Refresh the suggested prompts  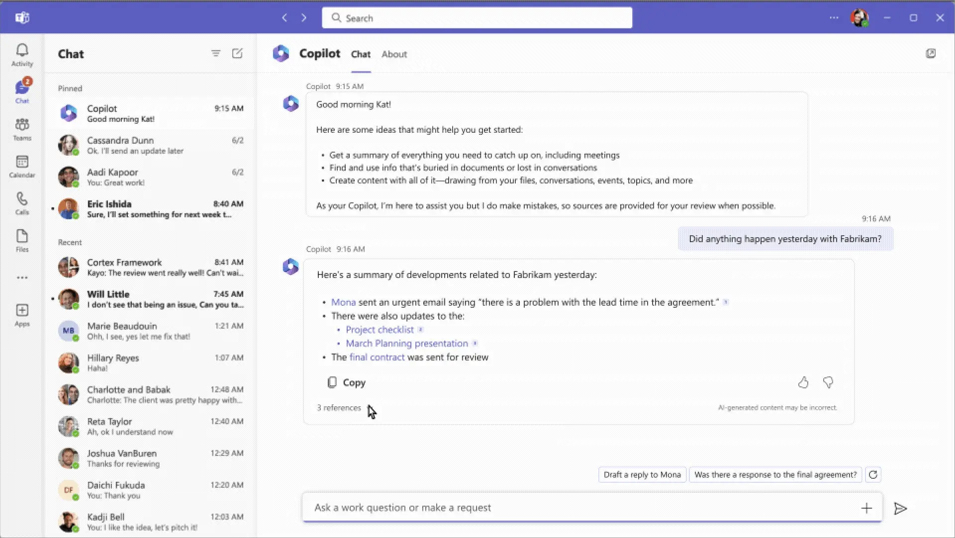coord(873,475)
